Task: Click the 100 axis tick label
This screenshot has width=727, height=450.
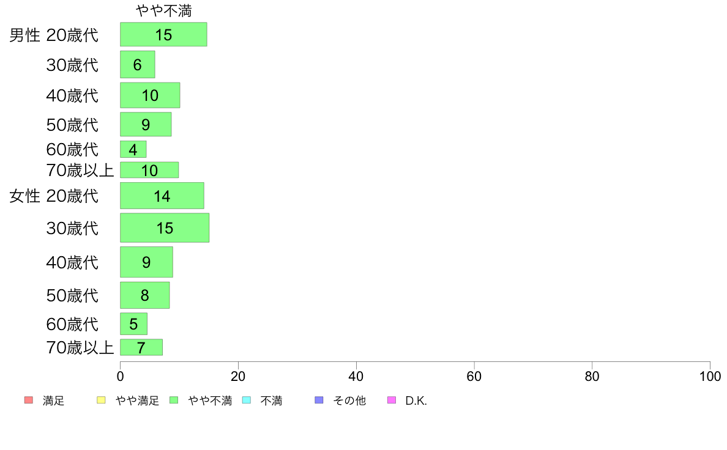Action: click(710, 376)
